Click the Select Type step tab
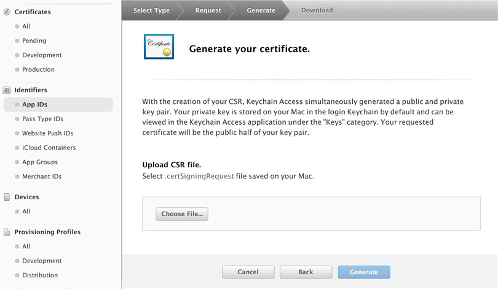The height and width of the screenshot is (289, 498). coord(151,10)
